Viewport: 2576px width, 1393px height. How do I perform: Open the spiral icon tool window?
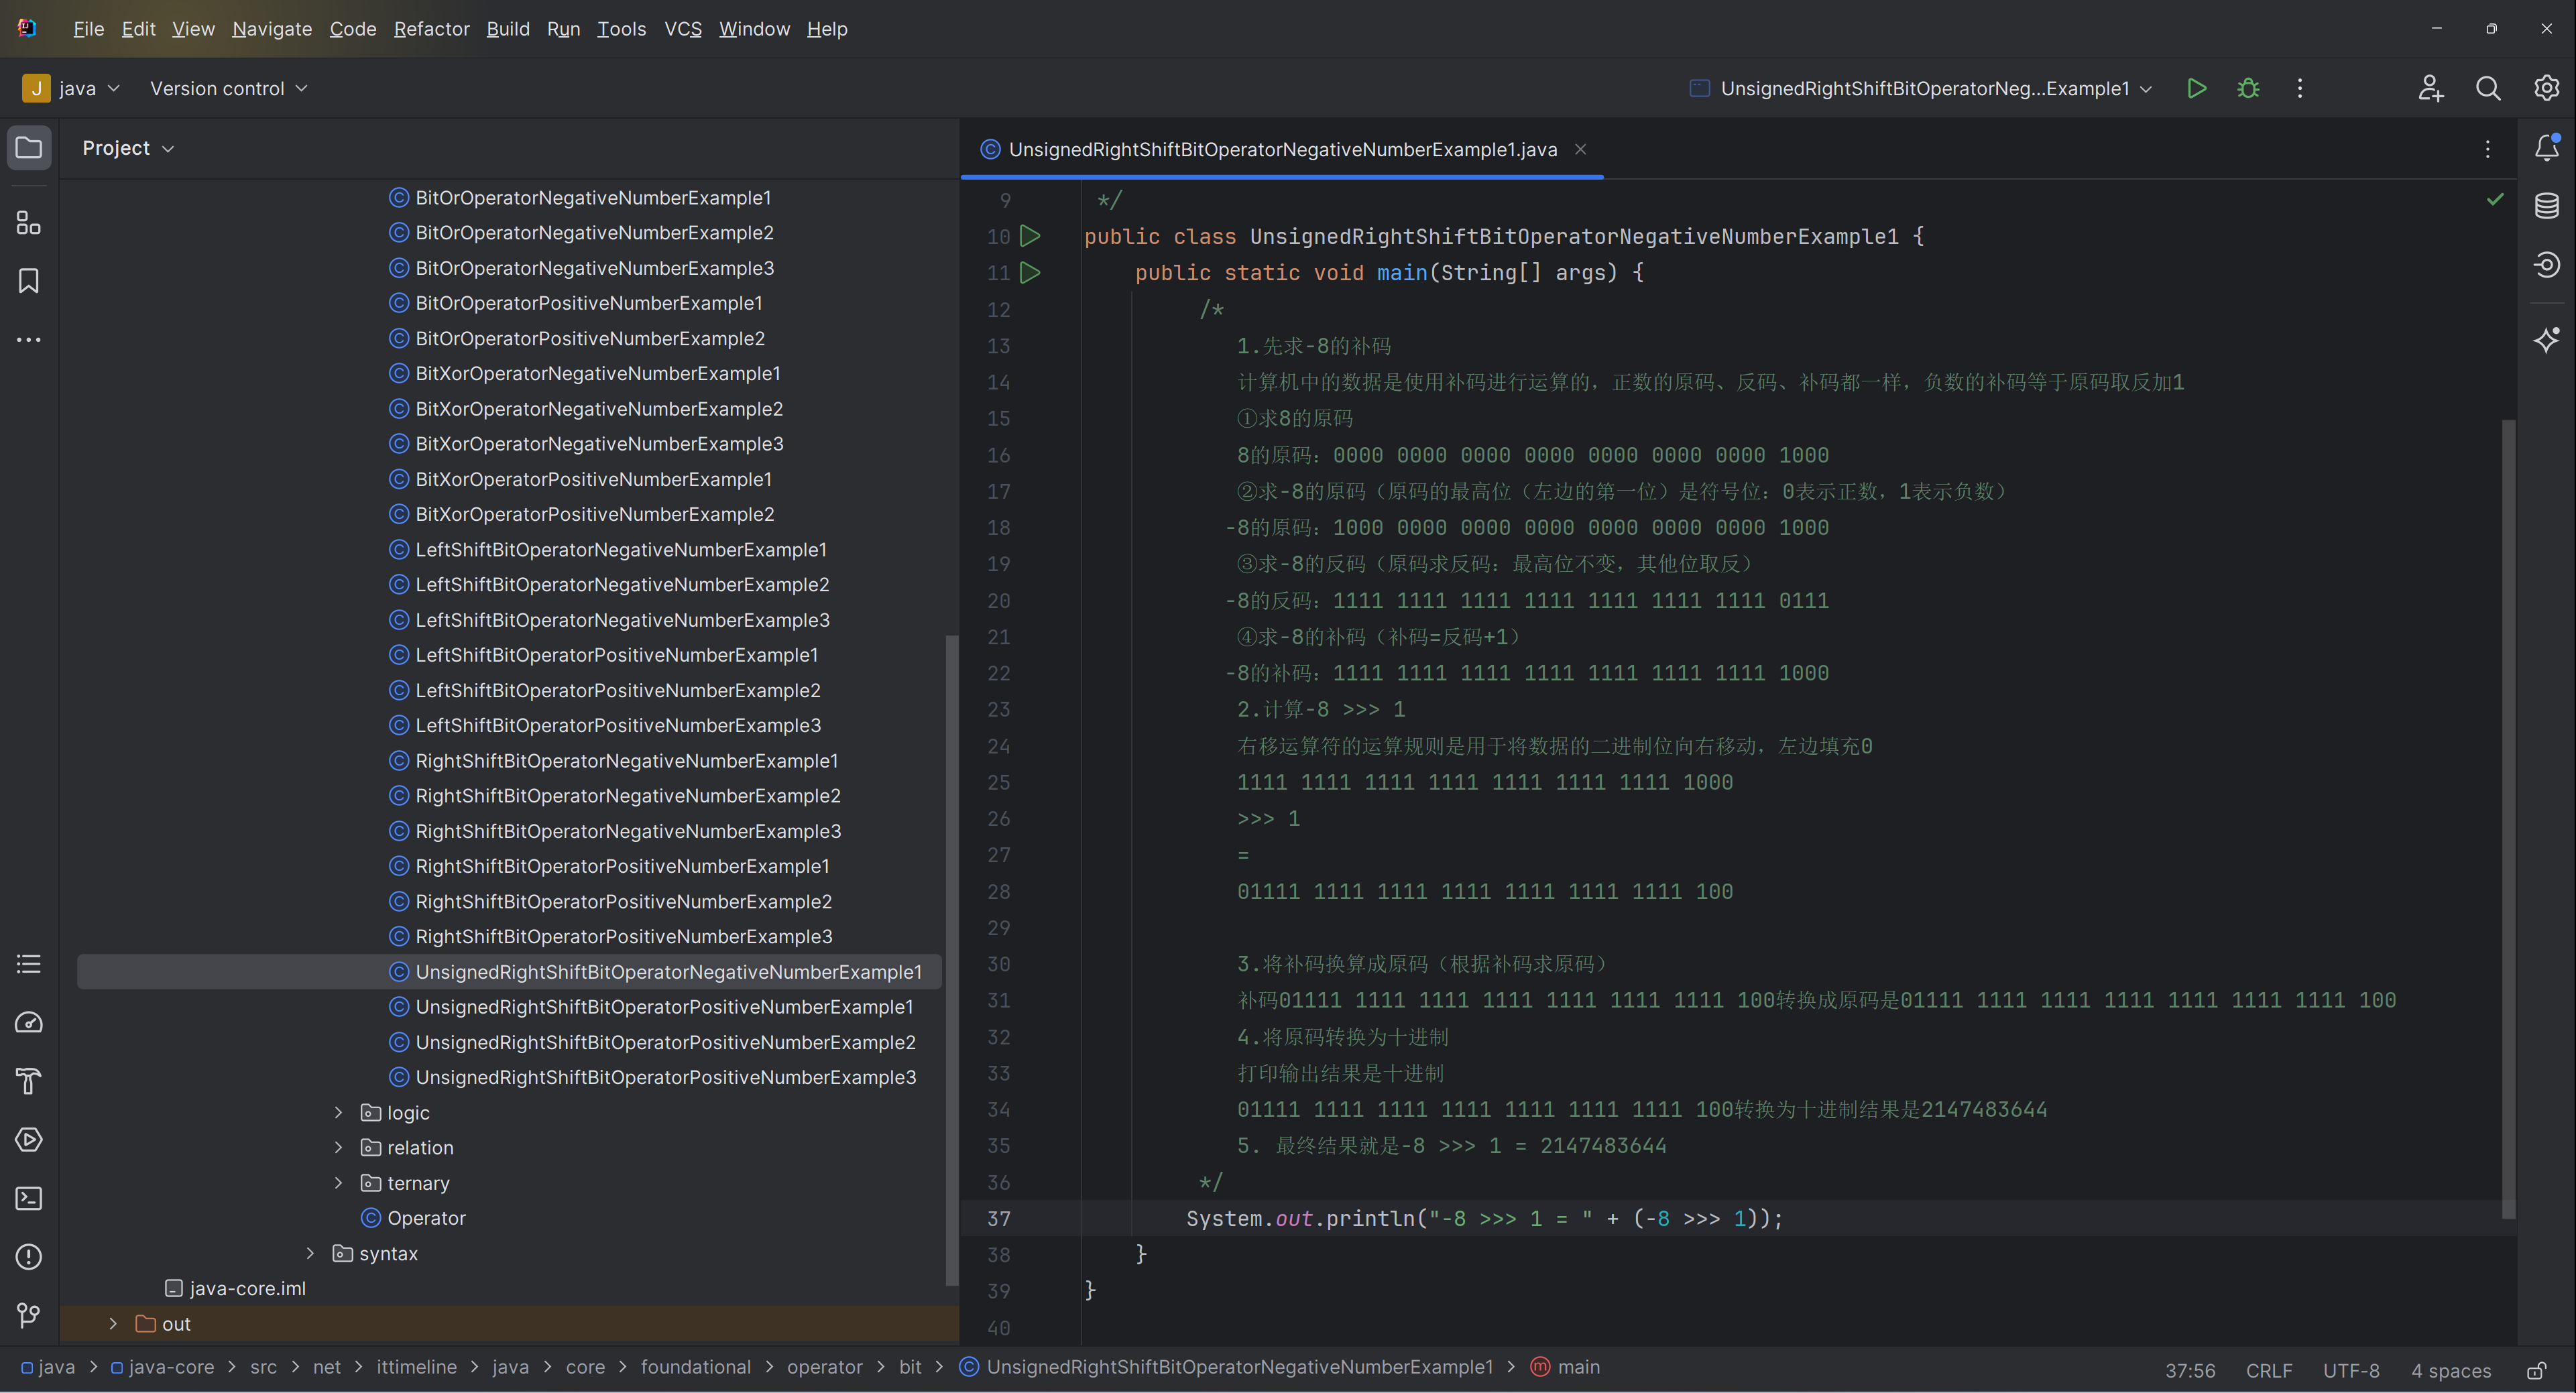point(2546,265)
